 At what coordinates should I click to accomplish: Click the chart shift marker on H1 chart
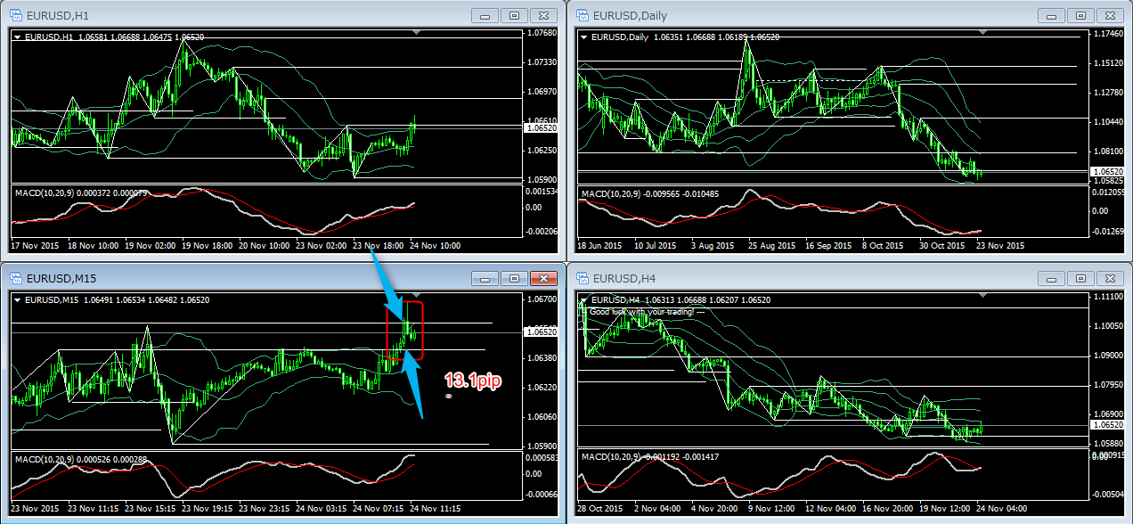coord(416,32)
